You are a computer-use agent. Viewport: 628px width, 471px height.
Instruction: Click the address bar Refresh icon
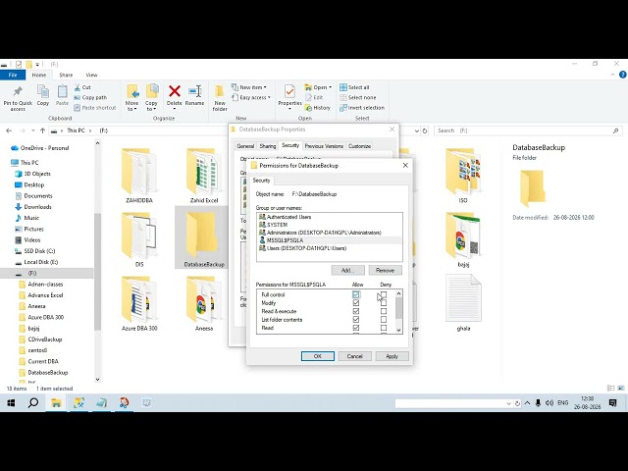(x=425, y=131)
